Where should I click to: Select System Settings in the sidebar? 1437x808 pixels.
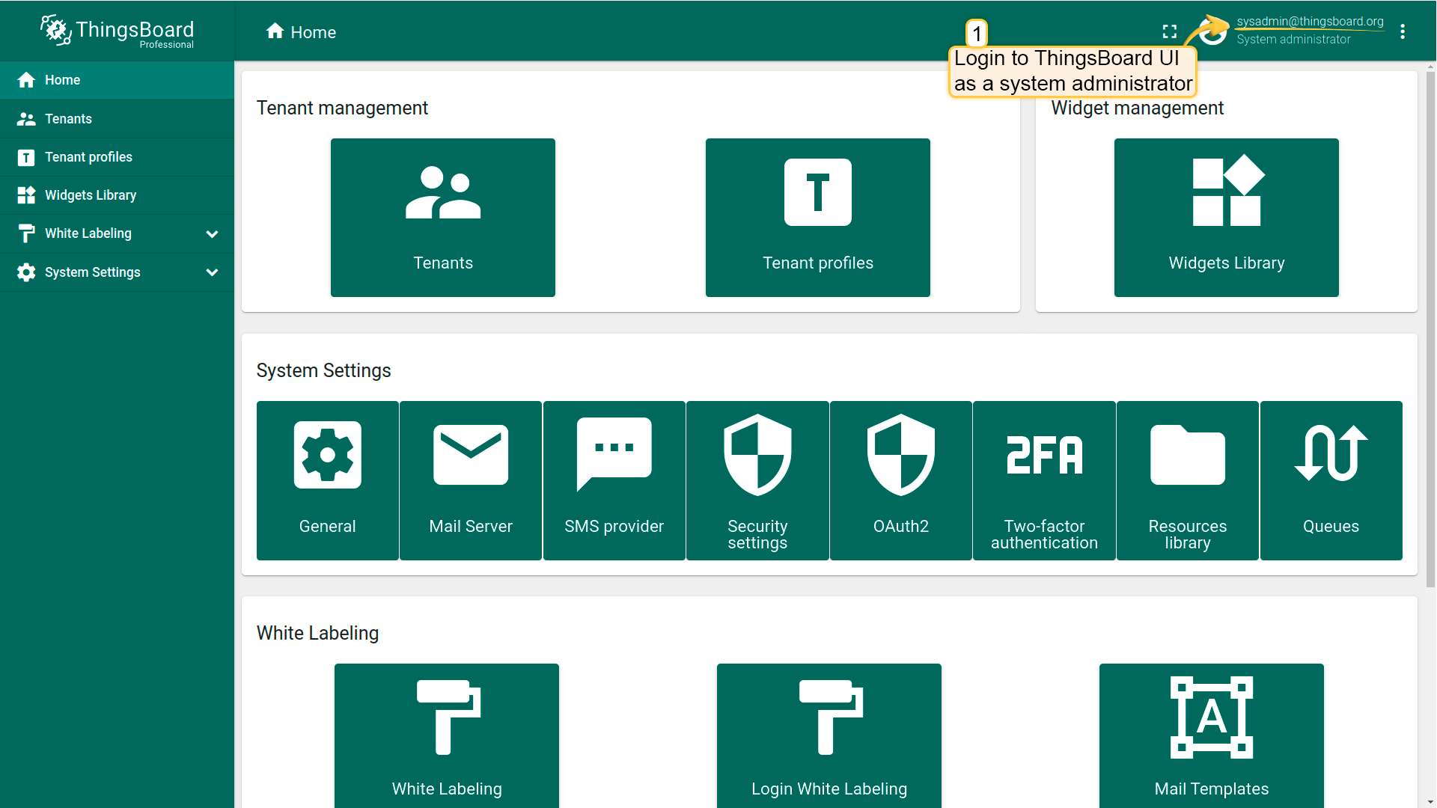[118, 272]
